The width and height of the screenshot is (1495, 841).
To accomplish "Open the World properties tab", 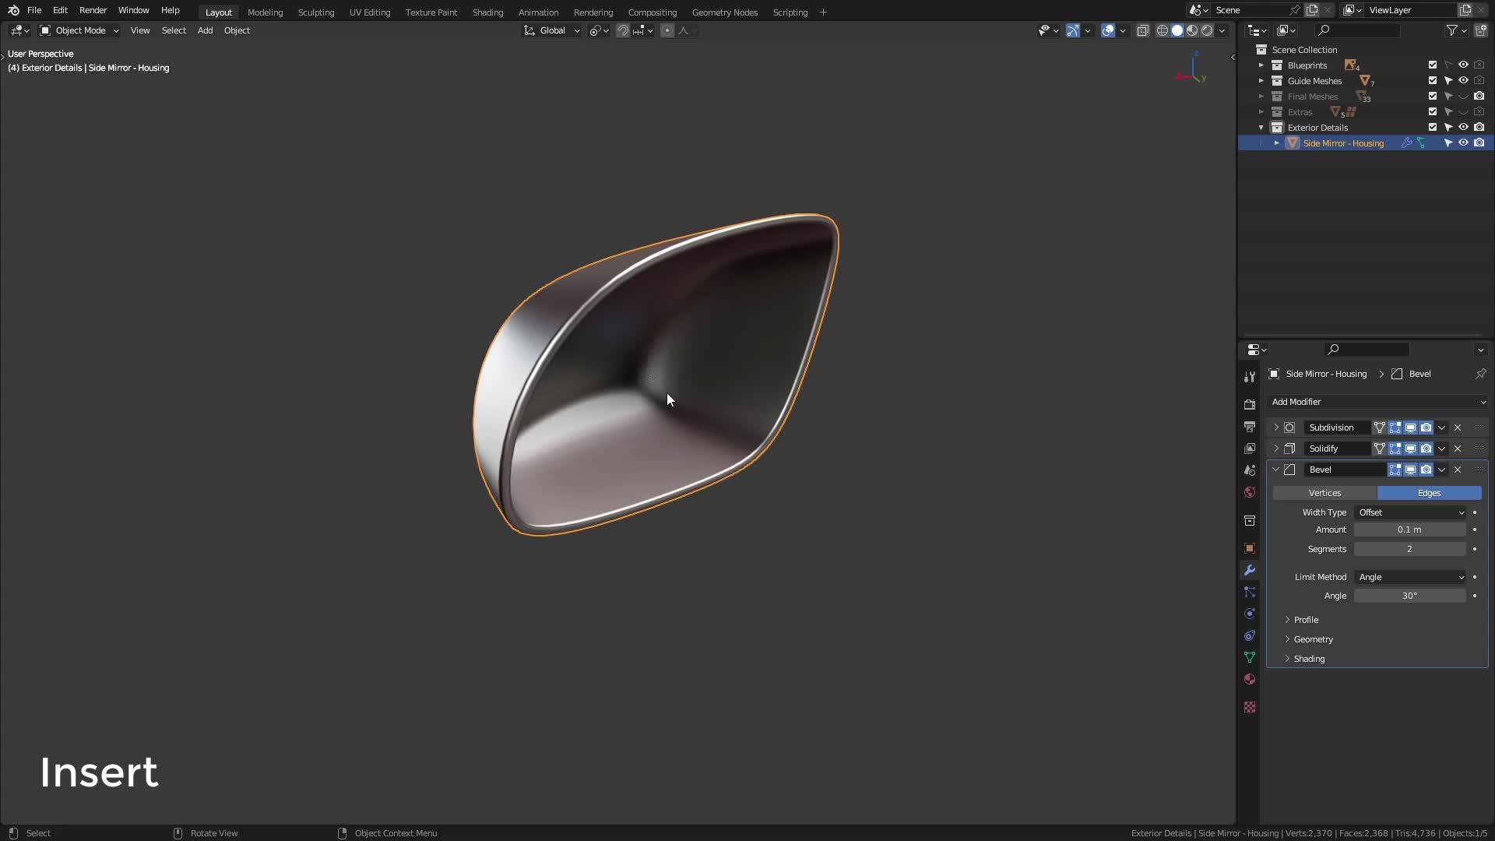I will pyautogui.click(x=1250, y=492).
